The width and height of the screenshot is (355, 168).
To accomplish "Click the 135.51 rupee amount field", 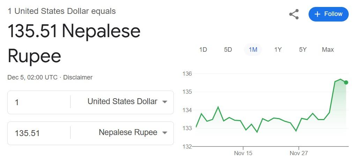I will (38, 133).
